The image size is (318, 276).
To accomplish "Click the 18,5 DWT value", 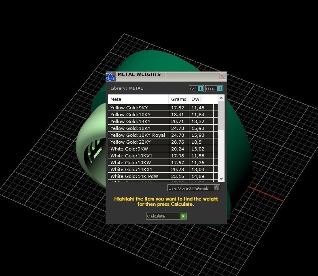I will (196, 142).
